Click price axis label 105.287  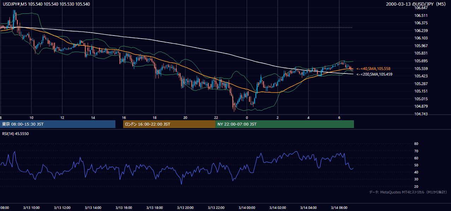421,84
